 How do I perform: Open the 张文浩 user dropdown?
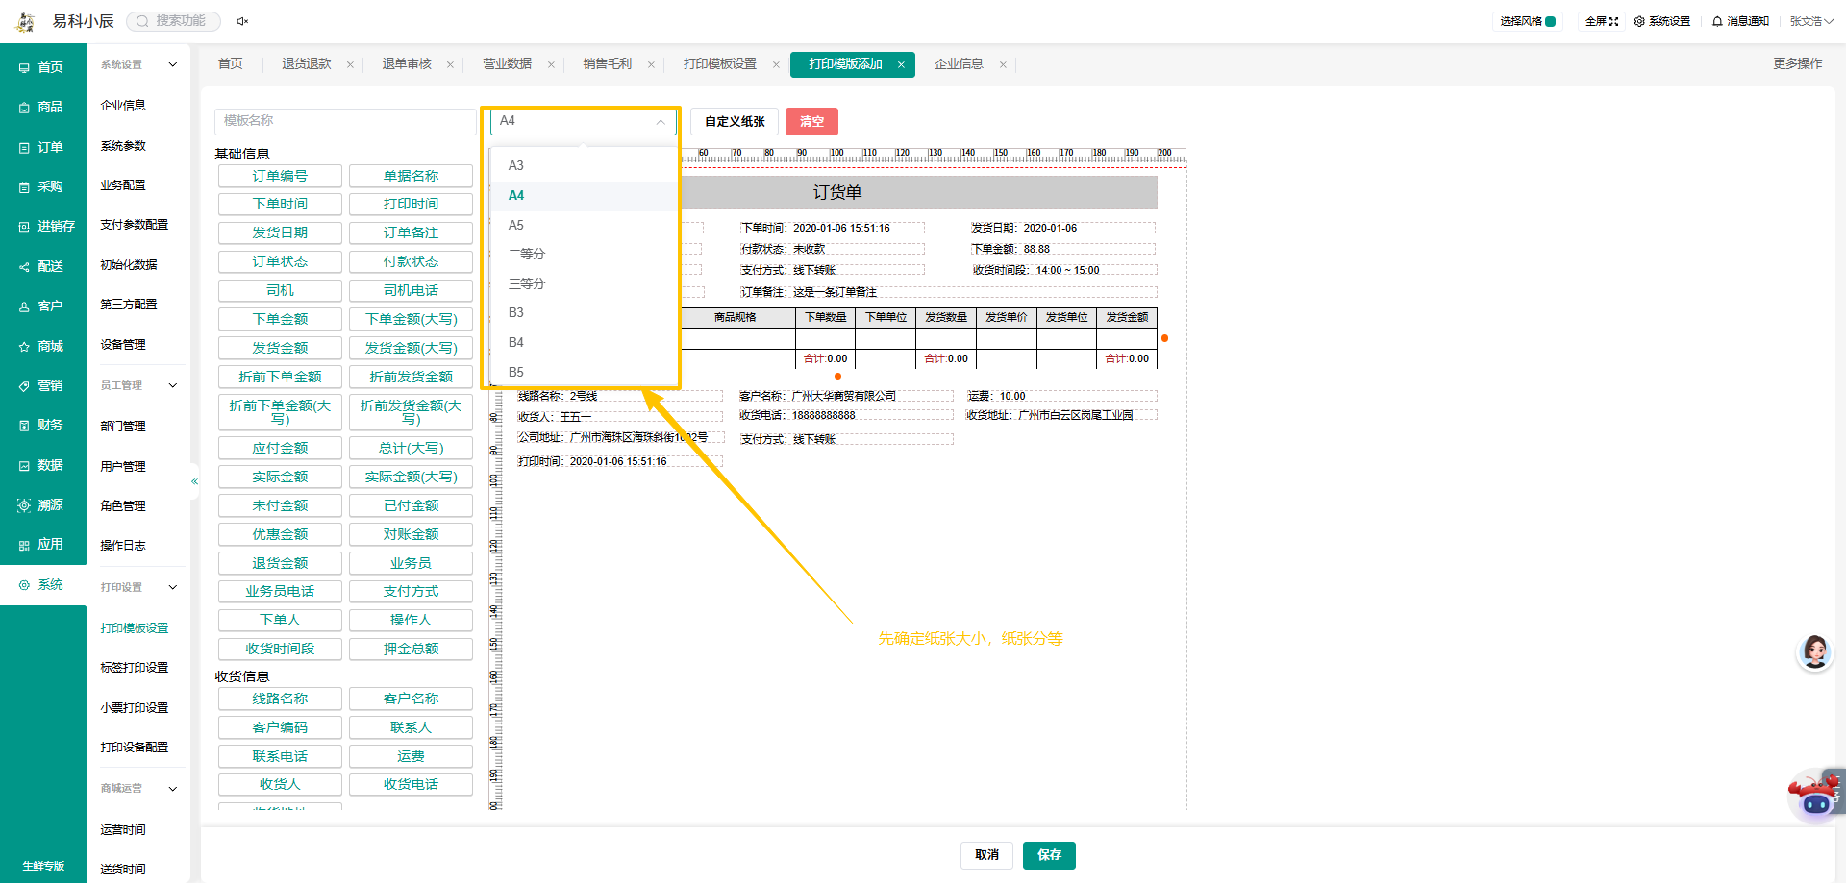[x=1811, y=21]
